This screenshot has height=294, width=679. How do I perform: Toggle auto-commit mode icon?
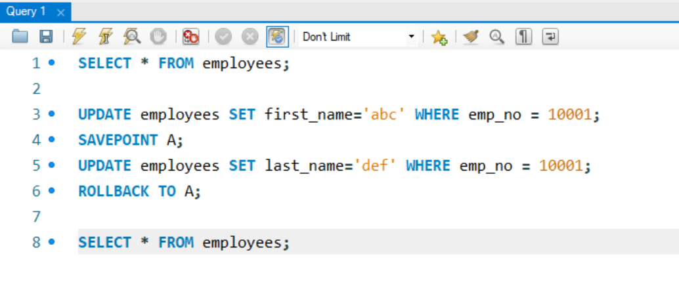278,37
